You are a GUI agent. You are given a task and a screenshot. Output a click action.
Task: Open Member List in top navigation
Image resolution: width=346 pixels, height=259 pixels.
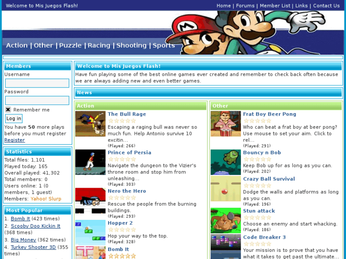275,6
